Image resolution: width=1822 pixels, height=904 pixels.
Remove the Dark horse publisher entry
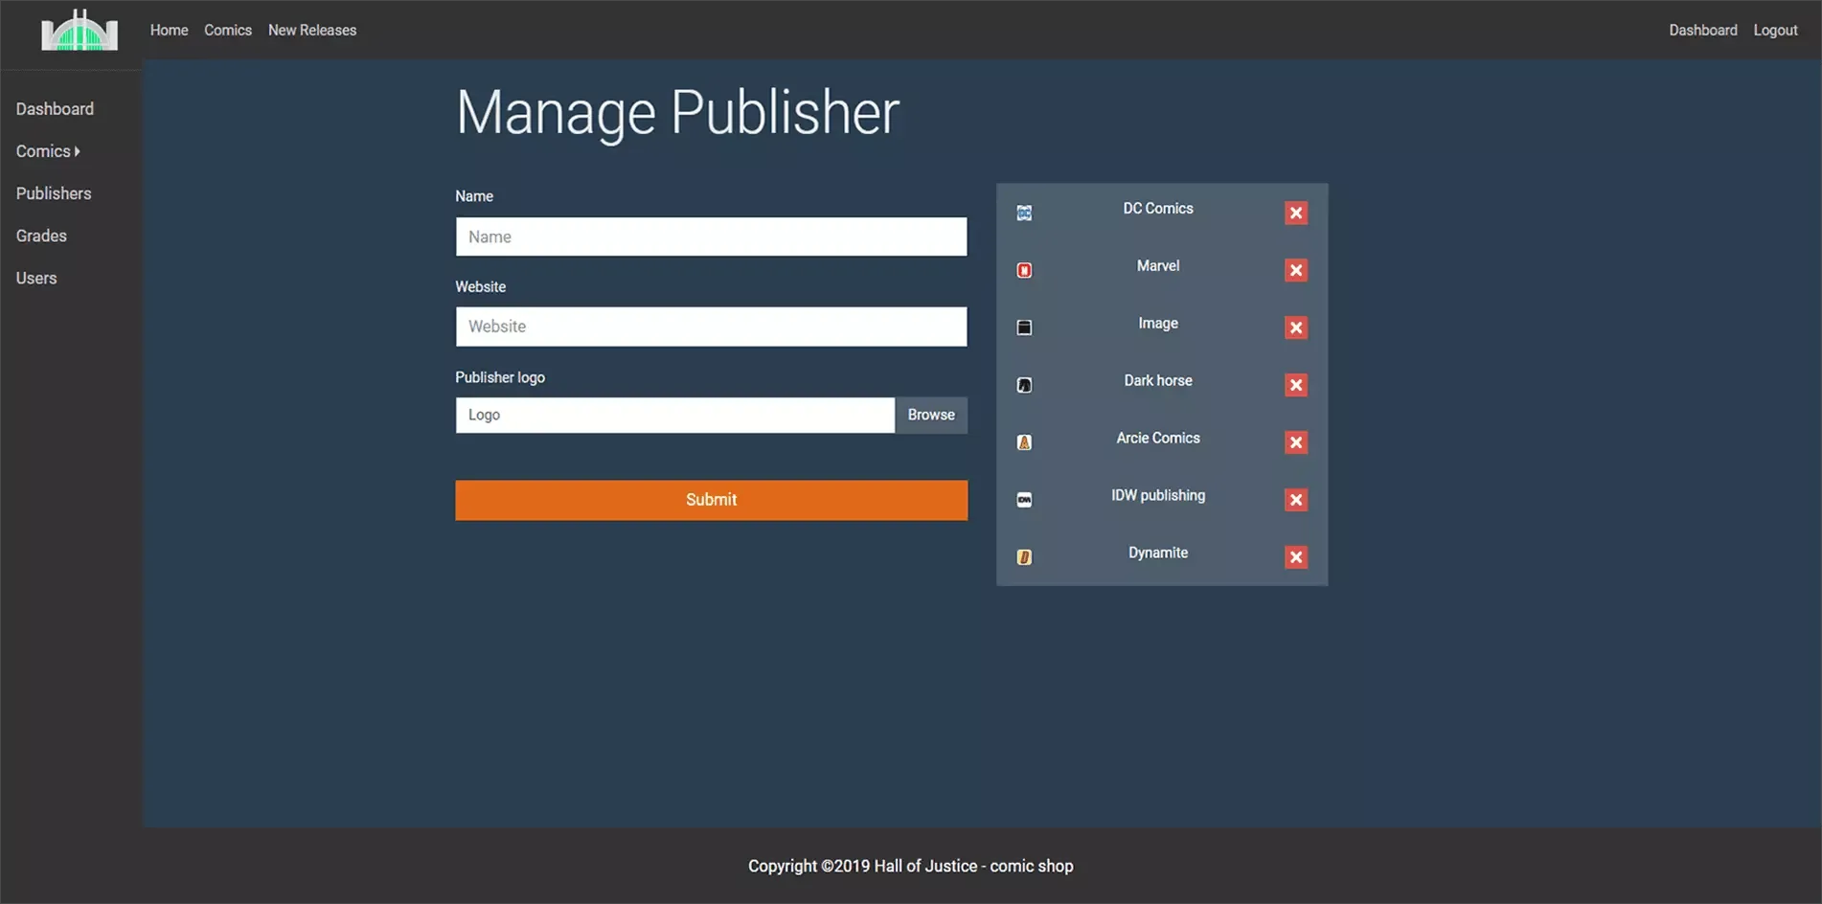click(x=1296, y=385)
